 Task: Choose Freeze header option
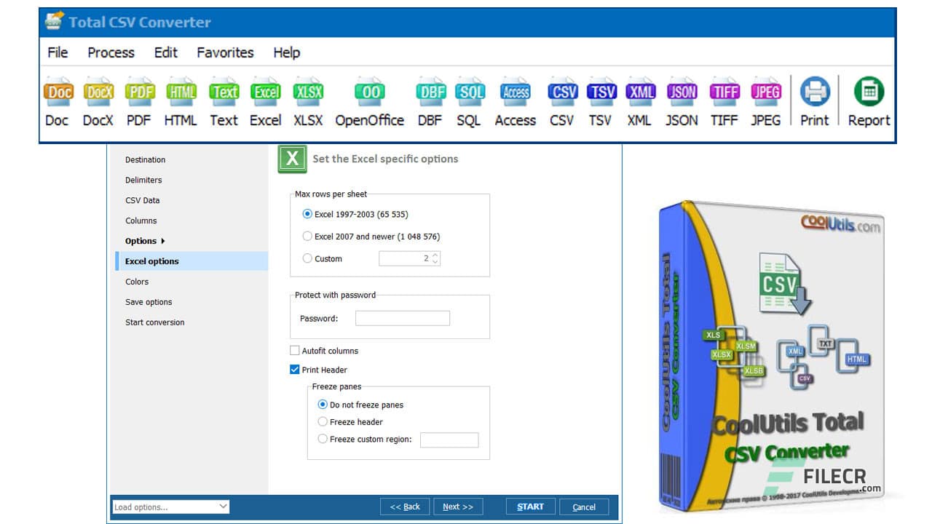coord(323,421)
